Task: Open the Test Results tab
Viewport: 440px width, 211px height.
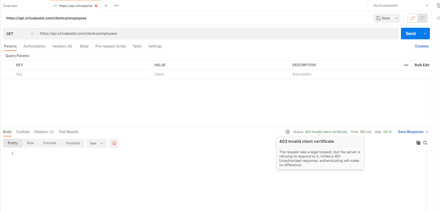Action: point(69,132)
